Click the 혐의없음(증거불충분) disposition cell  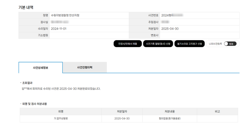[x=169, y=118]
